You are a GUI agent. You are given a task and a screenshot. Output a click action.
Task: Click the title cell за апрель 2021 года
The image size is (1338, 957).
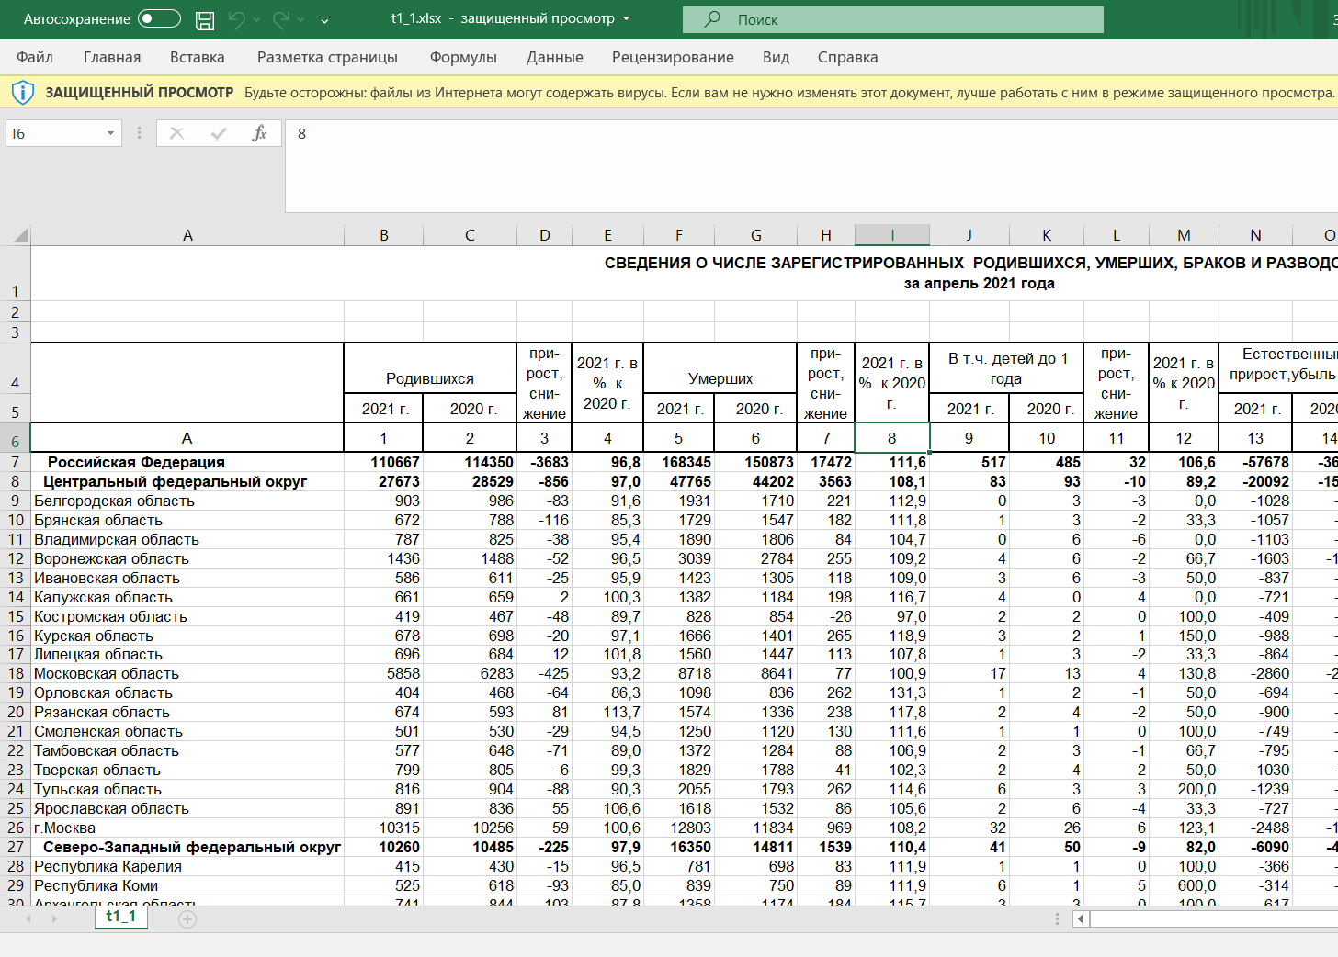click(x=979, y=283)
